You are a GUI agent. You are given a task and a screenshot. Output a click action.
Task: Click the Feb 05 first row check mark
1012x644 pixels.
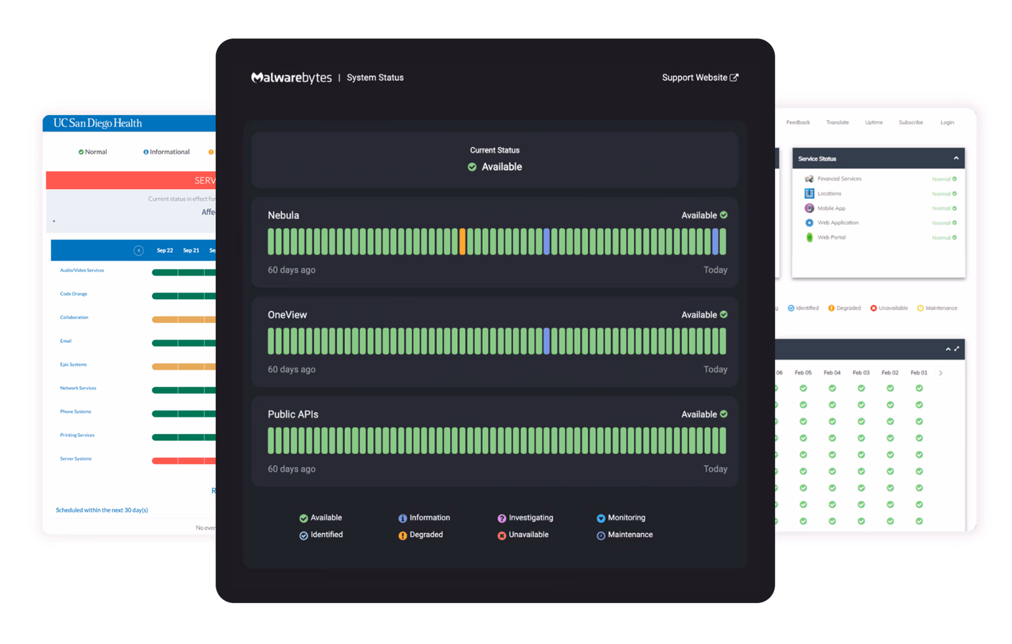coord(803,388)
